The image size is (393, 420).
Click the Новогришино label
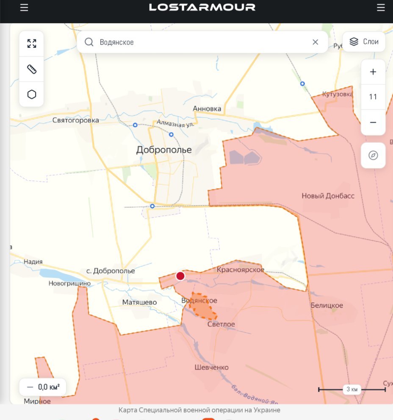point(69,283)
